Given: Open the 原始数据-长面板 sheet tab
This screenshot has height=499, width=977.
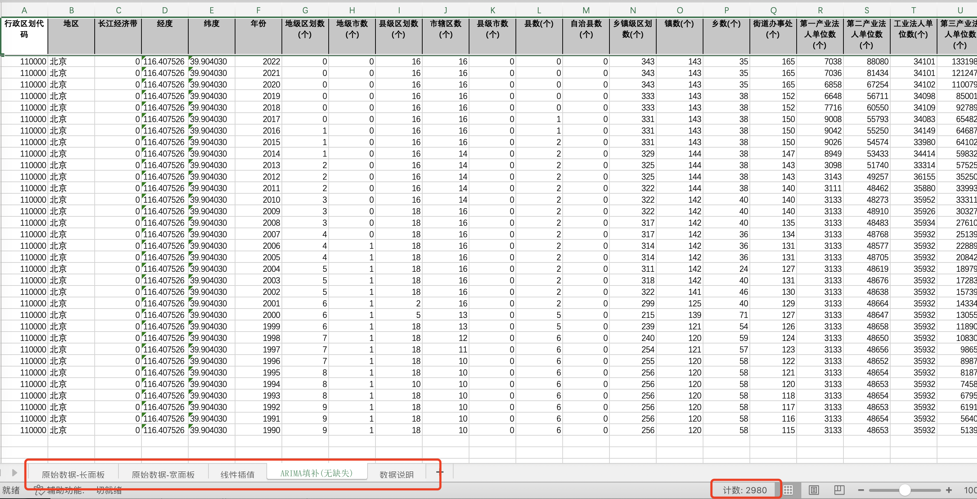Looking at the screenshot, I should point(73,475).
